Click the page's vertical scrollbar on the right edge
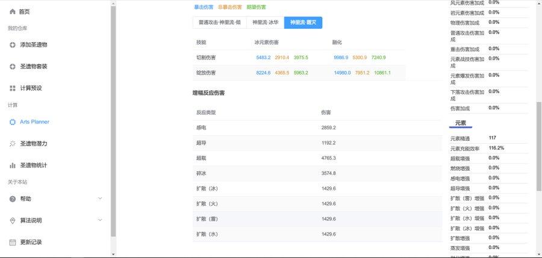The height and width of the screenshot is (258, 542). point(538,144)
